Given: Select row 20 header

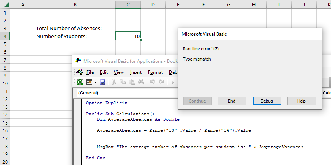Looking at the screenshot, I should (5, 162).
